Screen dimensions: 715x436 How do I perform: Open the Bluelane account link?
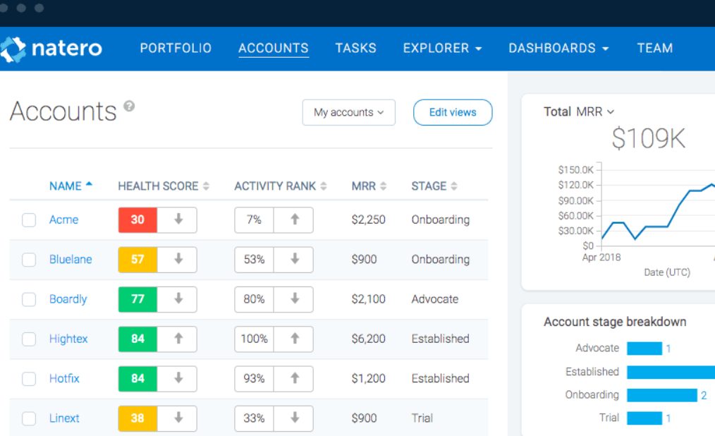pos(71,259)
